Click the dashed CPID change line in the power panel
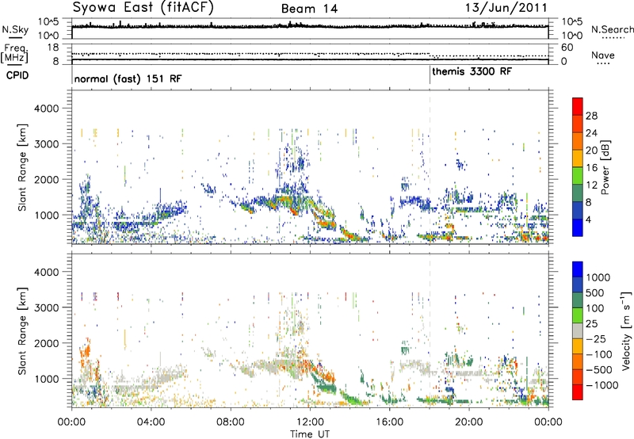The height and width of the screenshot is (439, 634). click(430, 166)
